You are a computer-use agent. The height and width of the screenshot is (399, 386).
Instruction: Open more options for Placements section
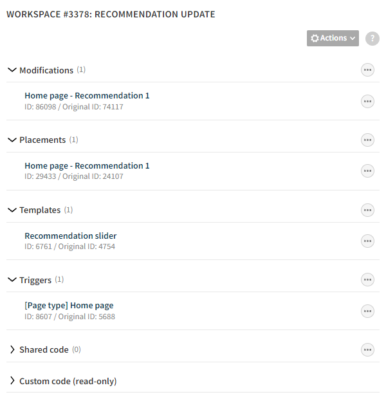[x=367, y=140]
